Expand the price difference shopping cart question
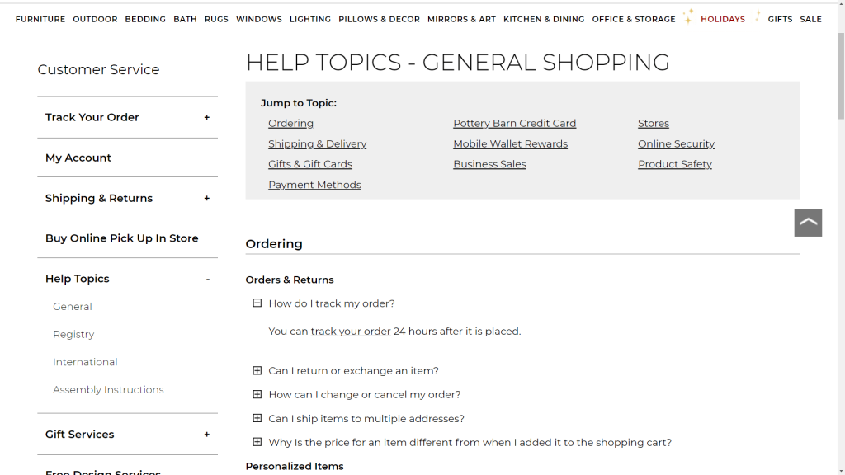The image size is (845, 475). (x=257, y=443)
